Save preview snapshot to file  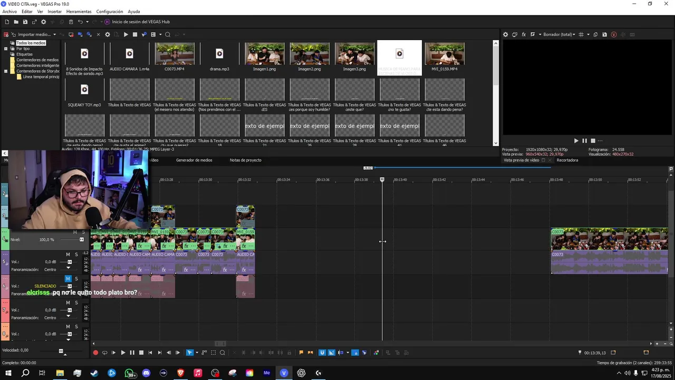tap(604, 34)
